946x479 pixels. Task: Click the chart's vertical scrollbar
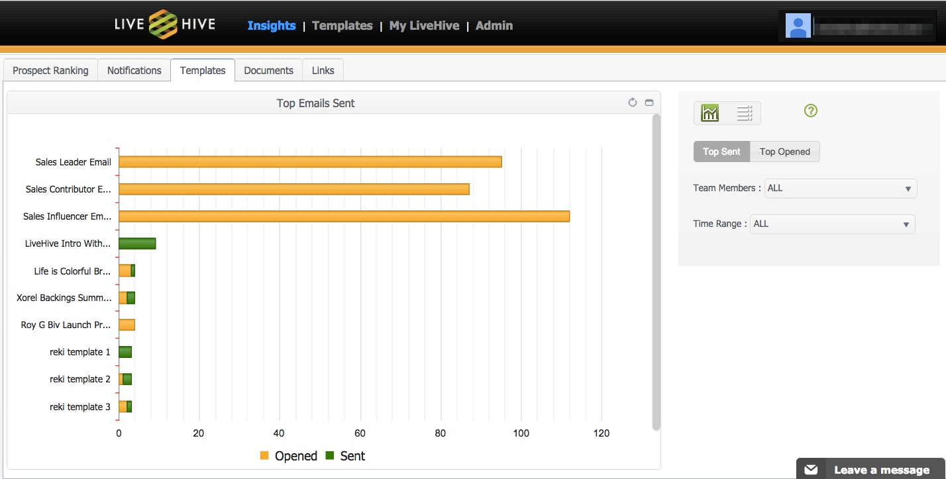click(x=656, y=271)
